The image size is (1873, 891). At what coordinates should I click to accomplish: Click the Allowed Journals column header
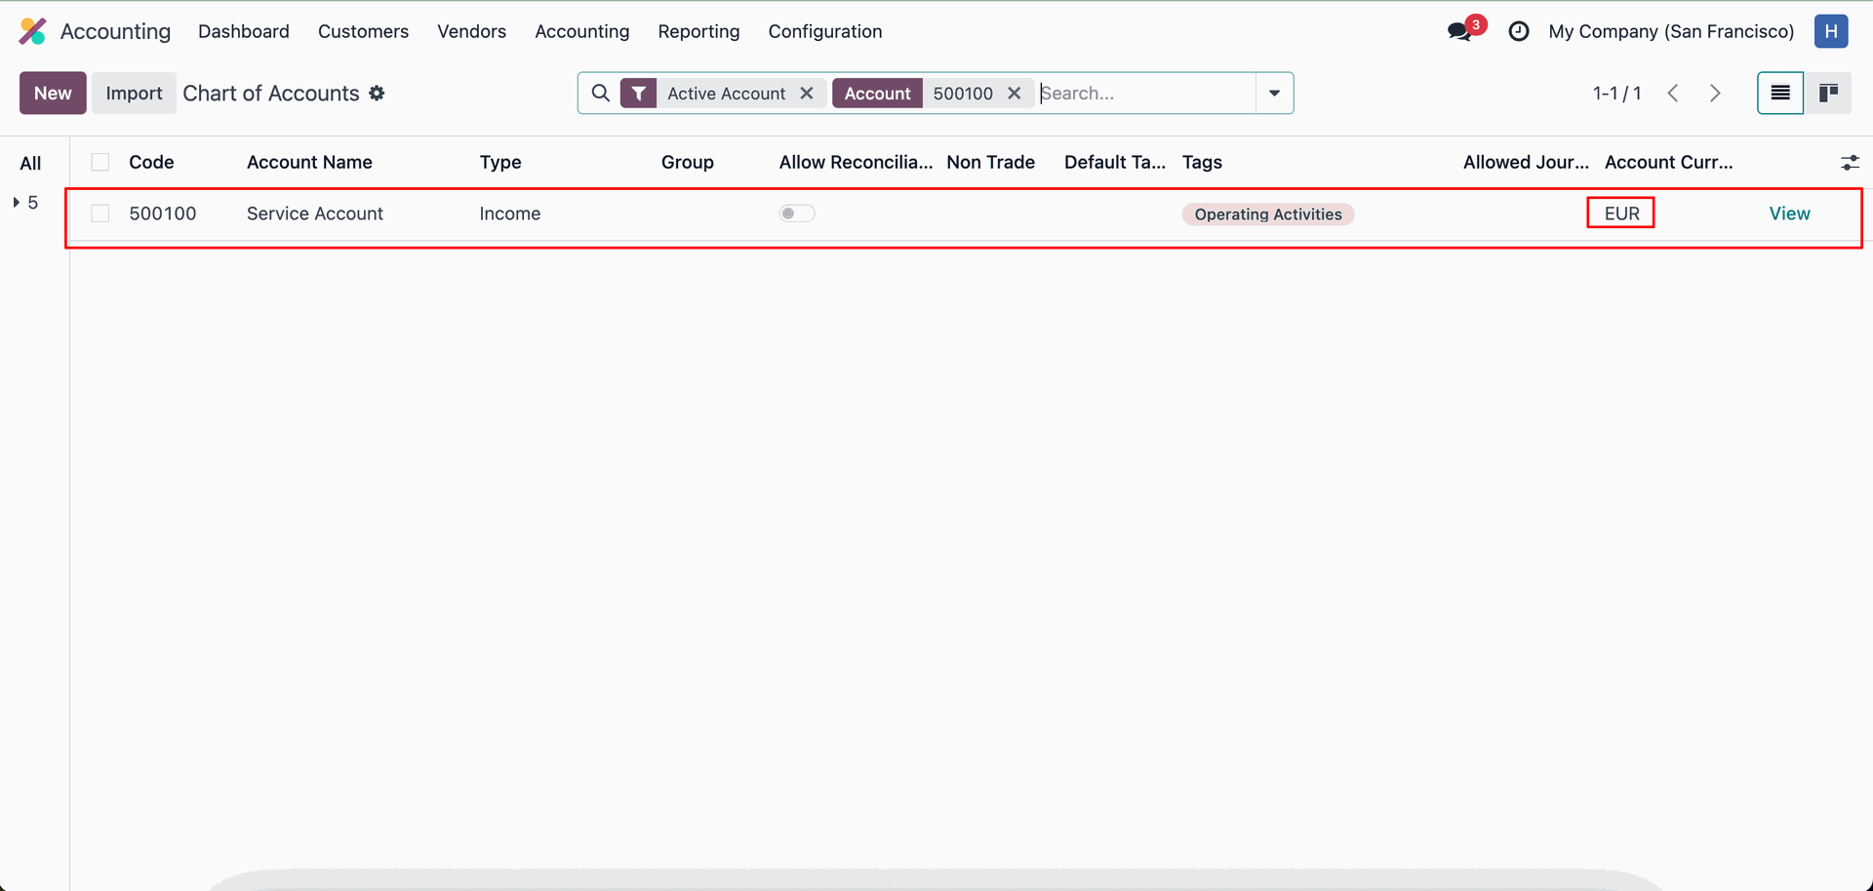[x=1526, y=162]
